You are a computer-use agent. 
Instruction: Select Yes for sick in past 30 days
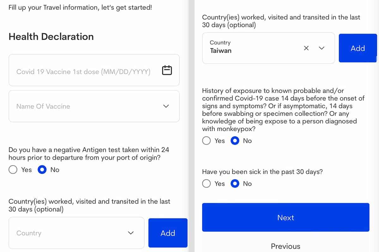207,184
